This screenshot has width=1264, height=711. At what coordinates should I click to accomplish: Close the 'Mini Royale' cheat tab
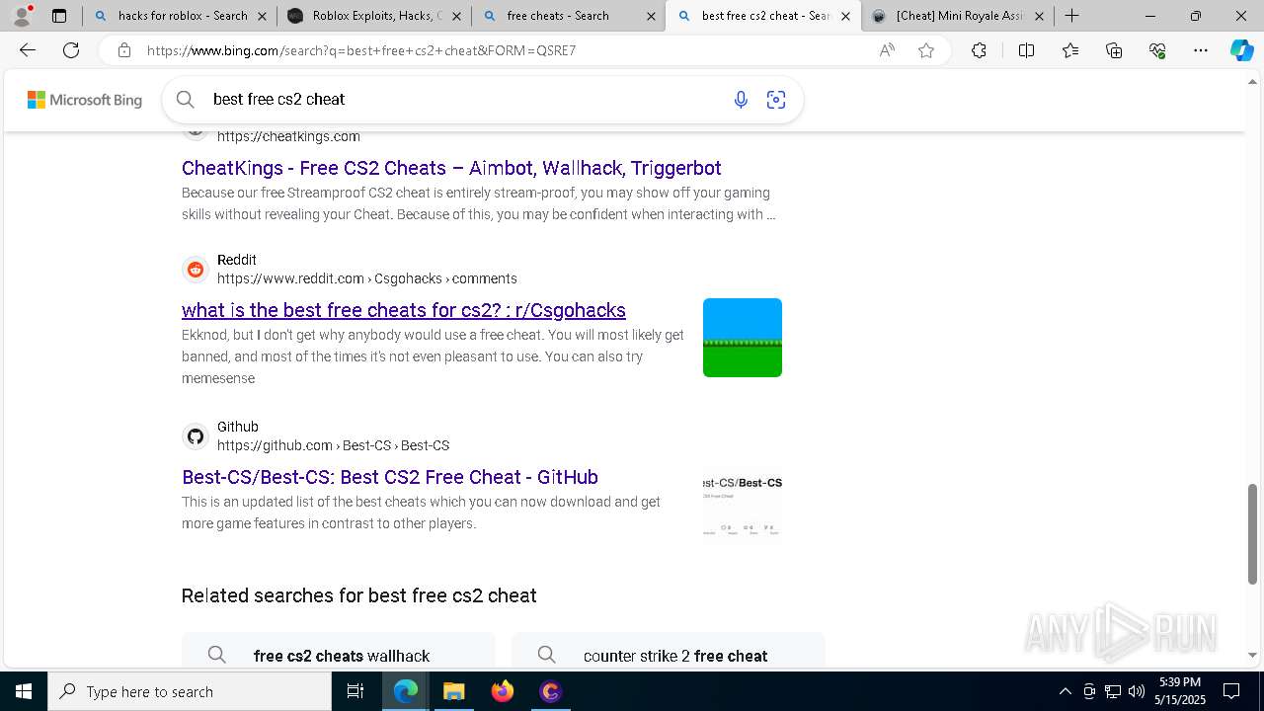(x=1039, y=16)
